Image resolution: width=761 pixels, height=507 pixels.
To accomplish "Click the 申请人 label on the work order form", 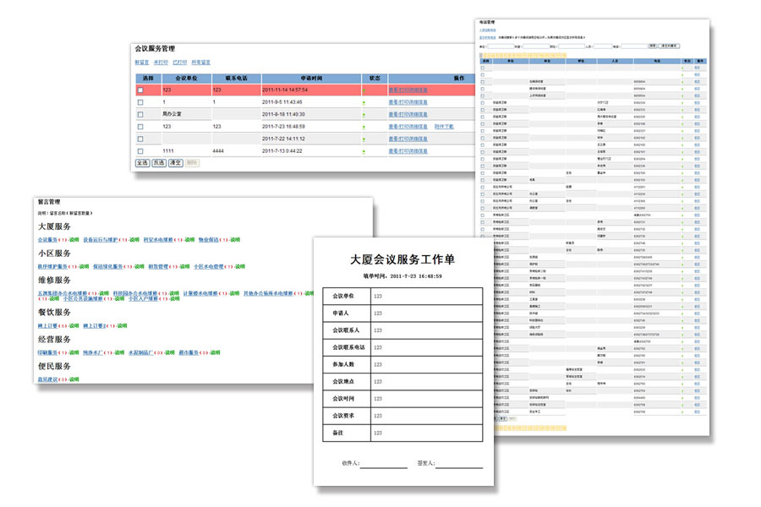I will [341, 313].
